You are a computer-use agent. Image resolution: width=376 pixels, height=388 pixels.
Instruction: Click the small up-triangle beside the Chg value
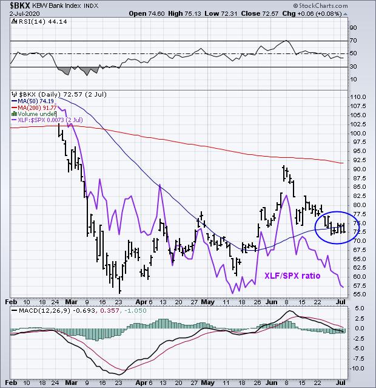tap(345, 14)
